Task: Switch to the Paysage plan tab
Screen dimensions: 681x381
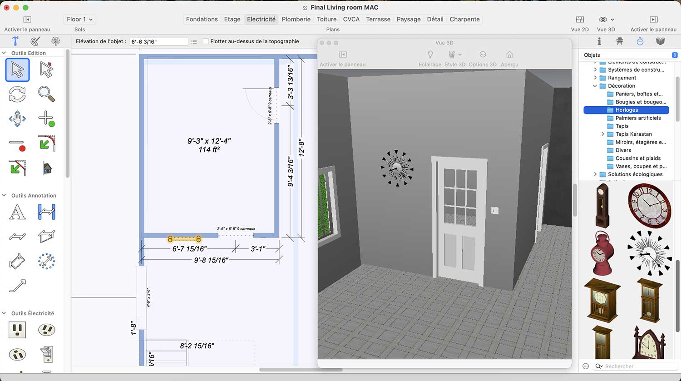Action: coord(409,20)
